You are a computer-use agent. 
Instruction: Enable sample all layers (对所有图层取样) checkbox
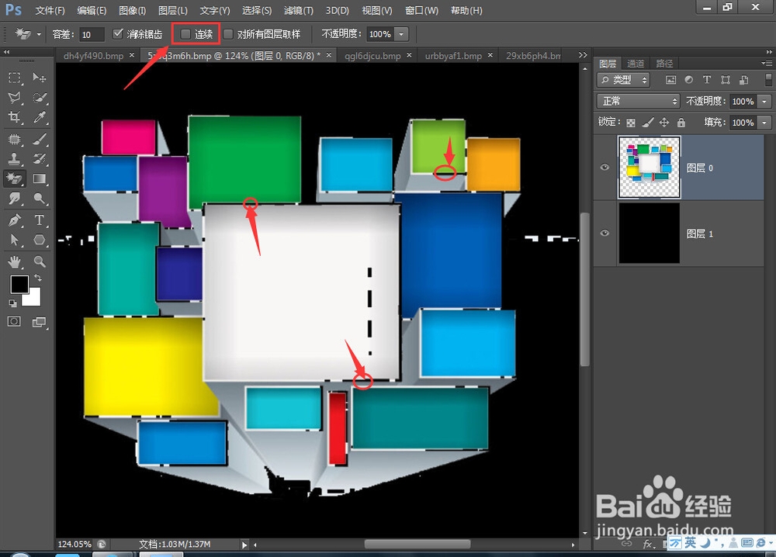(228, 33)
